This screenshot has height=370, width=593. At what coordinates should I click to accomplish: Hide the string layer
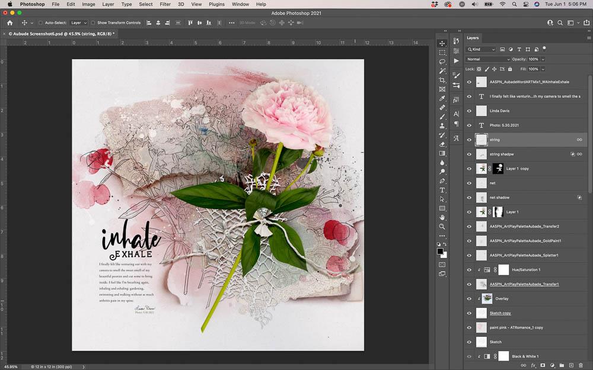469,140
